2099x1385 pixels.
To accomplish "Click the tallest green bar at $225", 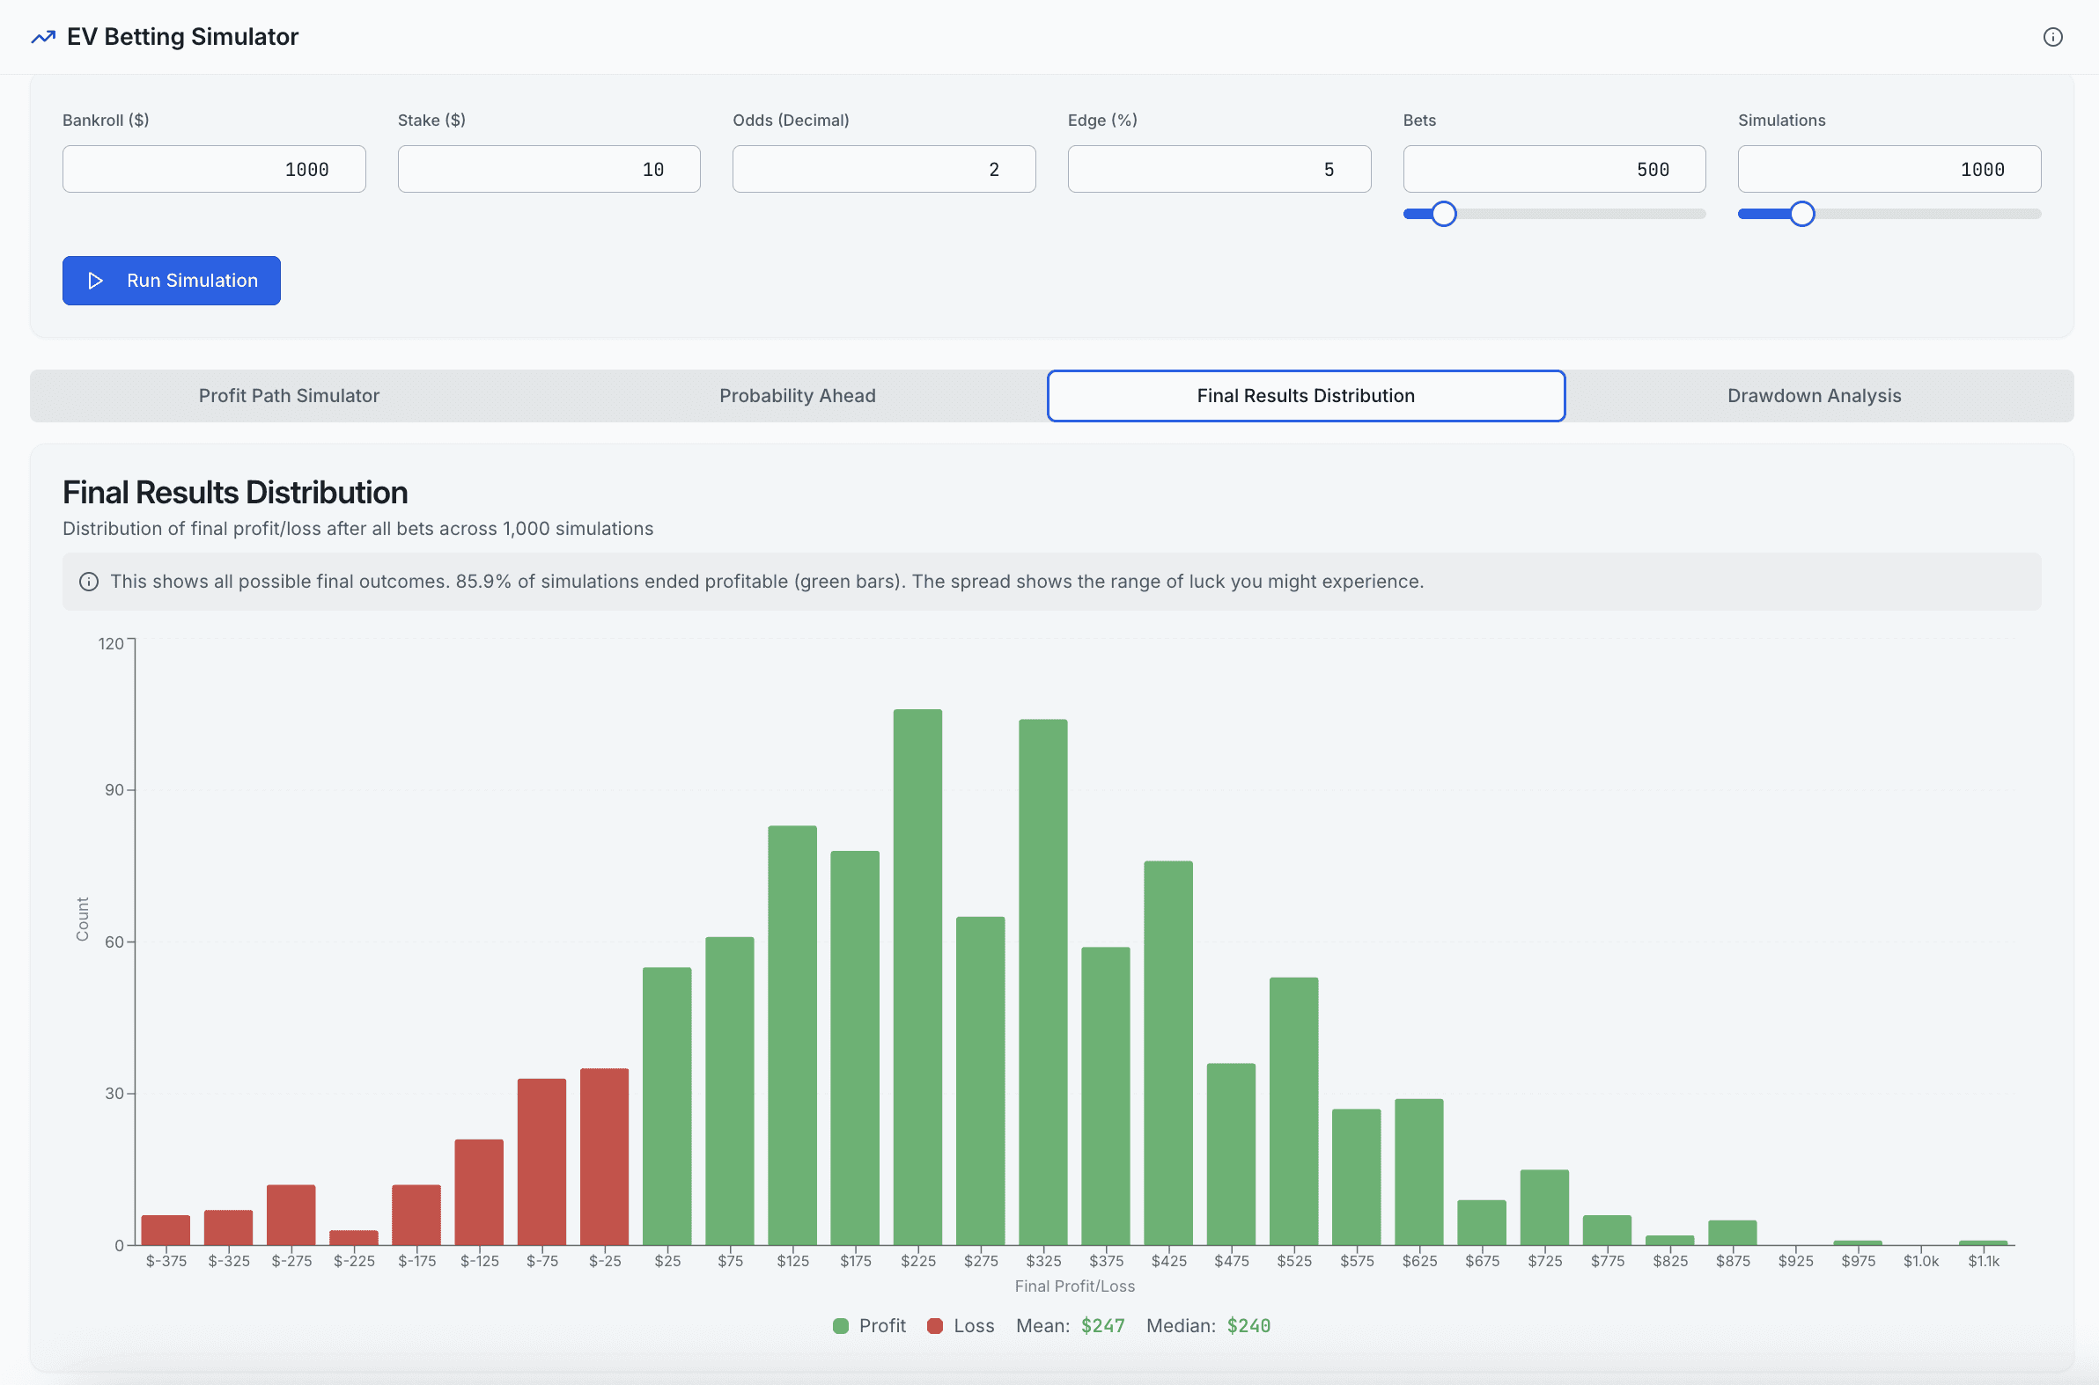I will (x=917, y=976).
